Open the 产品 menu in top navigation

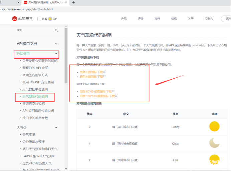tap(124, 19)
